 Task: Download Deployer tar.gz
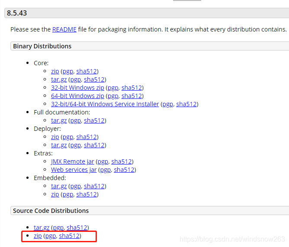59,145
